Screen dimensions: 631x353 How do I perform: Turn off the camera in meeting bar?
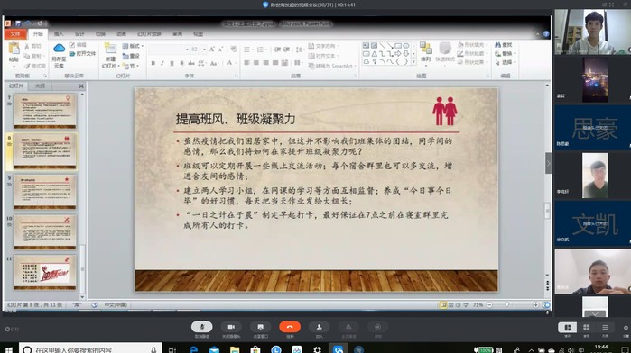click(231, 327)
